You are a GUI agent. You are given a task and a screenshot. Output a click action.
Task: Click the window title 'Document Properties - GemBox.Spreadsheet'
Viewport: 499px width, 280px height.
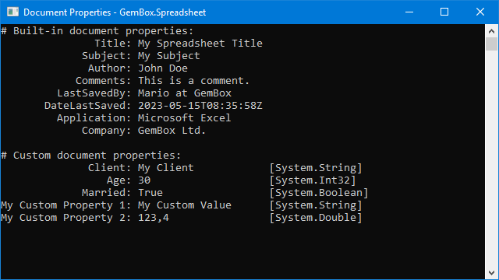coord(115,12)
